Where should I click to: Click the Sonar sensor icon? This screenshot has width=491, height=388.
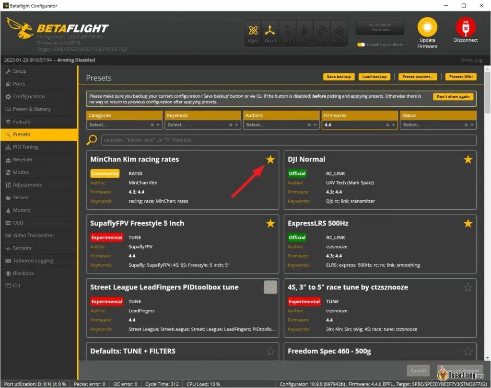(339, 34)
